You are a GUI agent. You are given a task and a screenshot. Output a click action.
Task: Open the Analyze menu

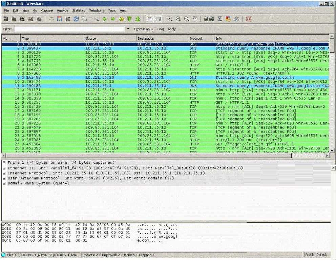[62, 11]
